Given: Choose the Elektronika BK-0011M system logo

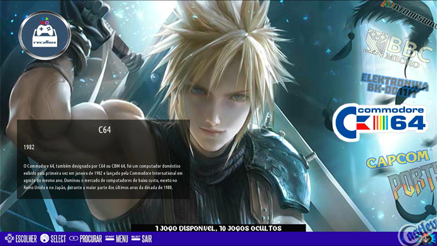Looking at the screenshot, I should [x=395, y=85].
